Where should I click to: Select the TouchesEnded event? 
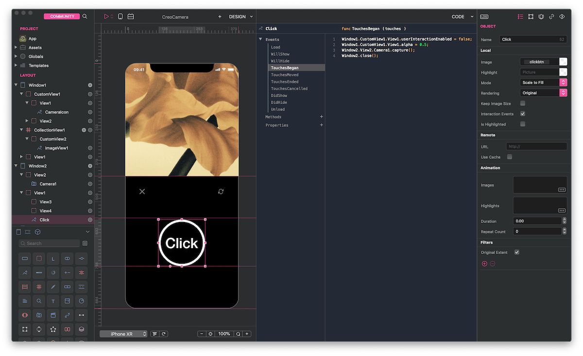coord(285,82)
